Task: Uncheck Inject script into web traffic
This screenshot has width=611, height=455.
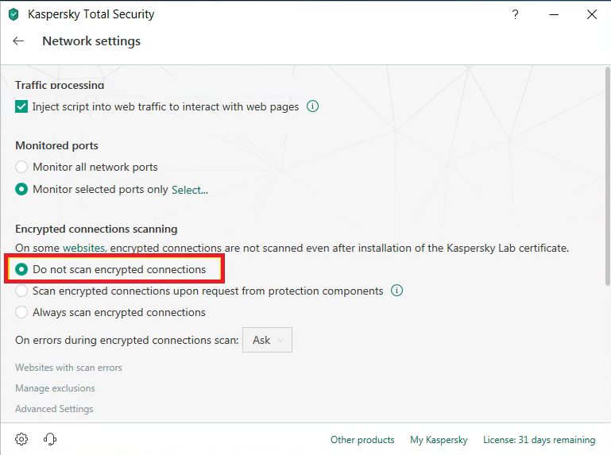Action: point(21,106)
